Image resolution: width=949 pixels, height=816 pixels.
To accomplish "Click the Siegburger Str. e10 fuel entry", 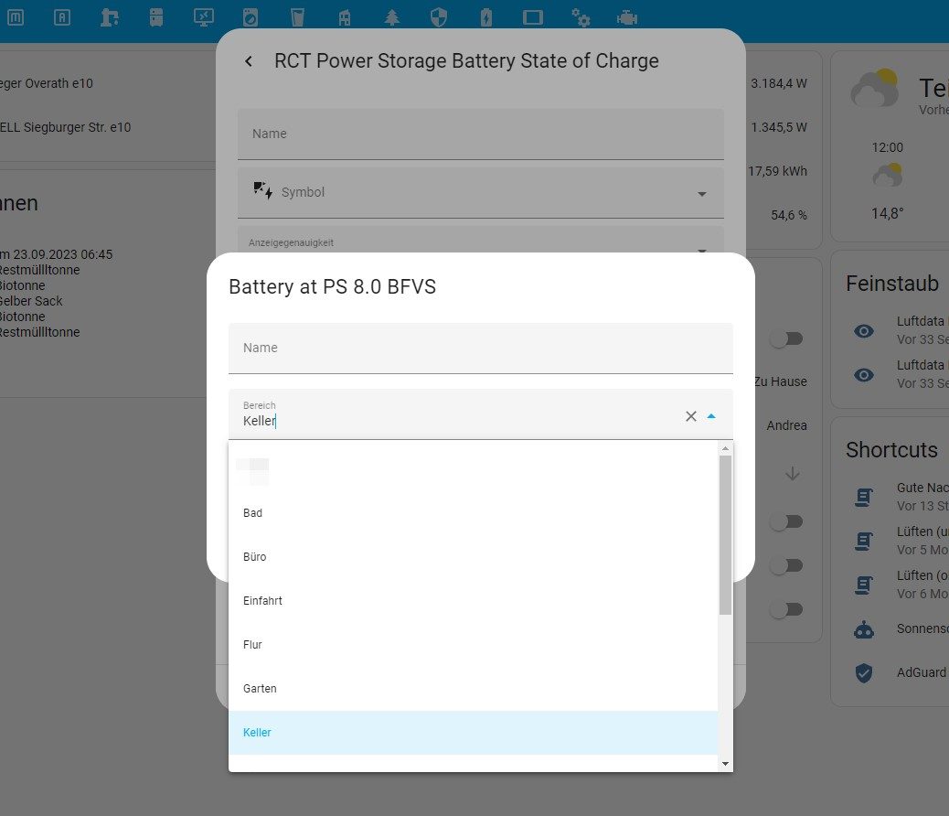I will tap(65, 127).
